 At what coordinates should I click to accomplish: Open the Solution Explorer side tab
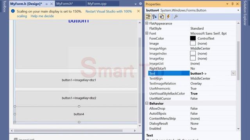245,13
